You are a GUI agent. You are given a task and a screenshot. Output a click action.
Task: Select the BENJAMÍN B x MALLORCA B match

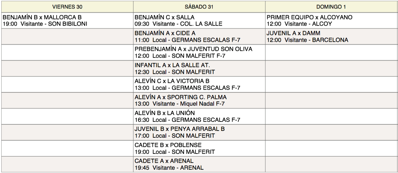[42, 17]
